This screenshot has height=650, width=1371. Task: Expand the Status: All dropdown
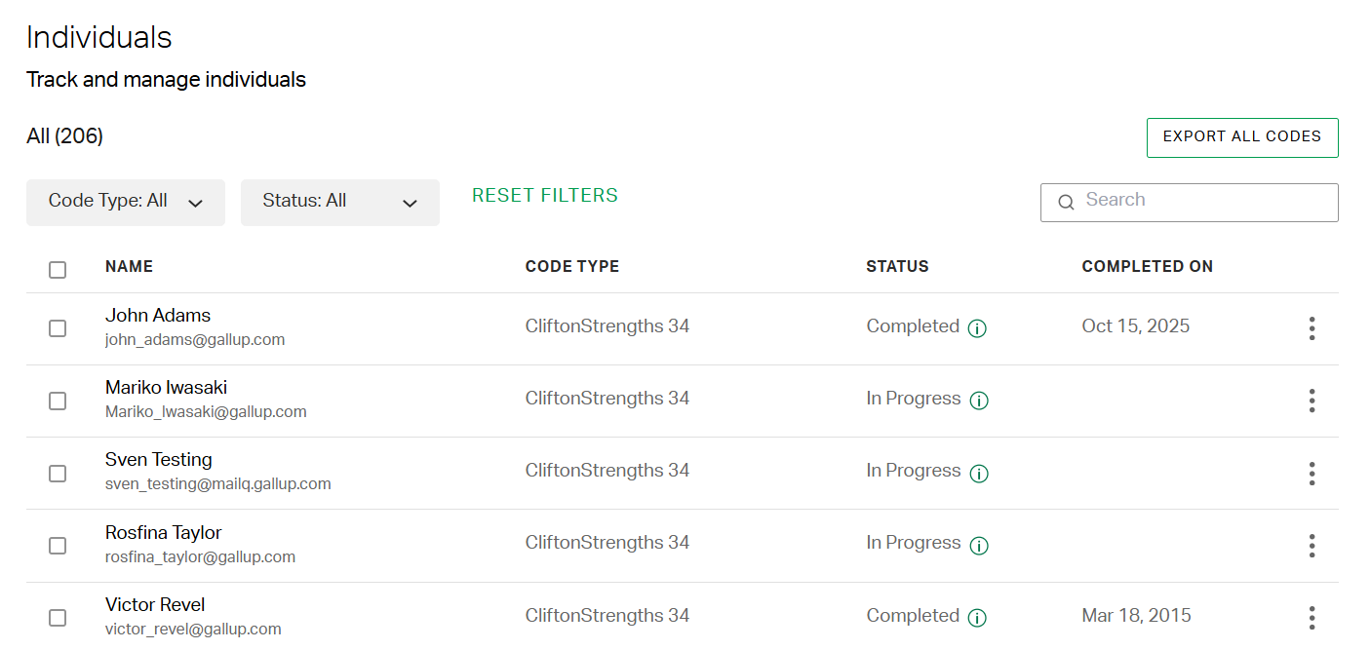point(340,203)
